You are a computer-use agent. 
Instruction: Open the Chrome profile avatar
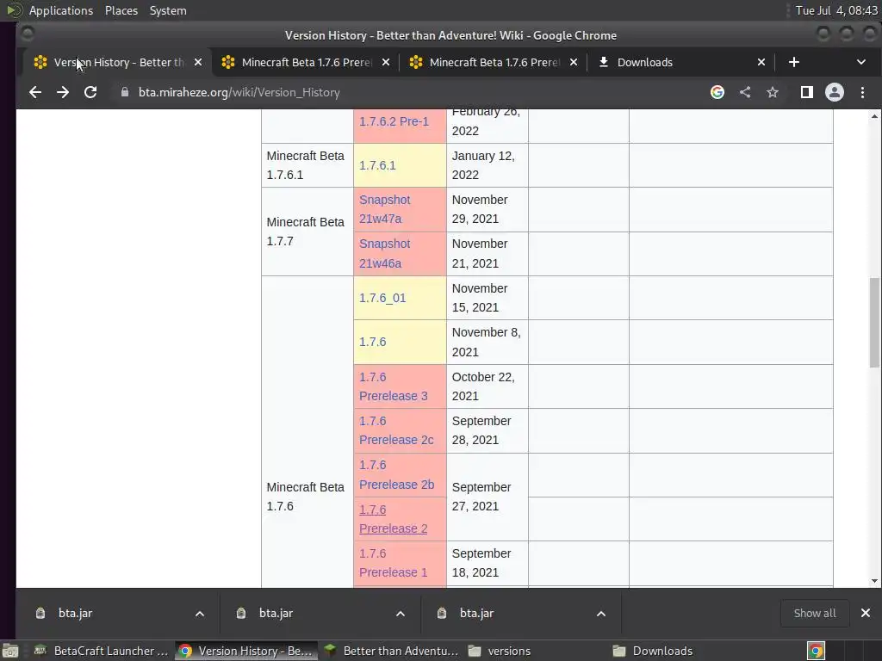point(834,92)
